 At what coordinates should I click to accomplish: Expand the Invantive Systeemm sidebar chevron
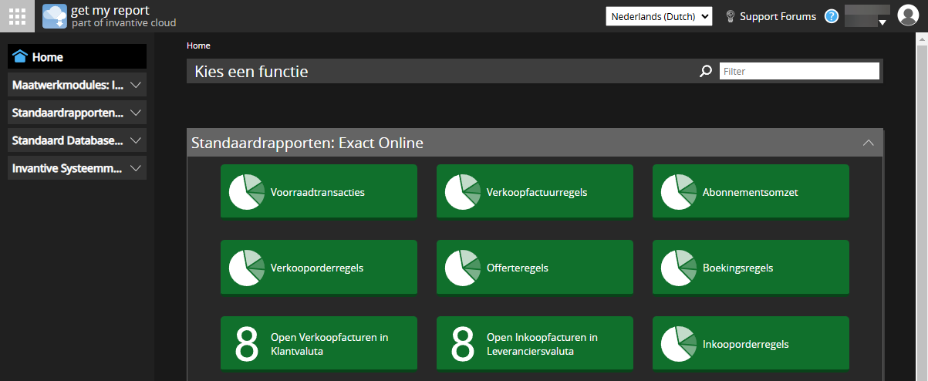136,168
